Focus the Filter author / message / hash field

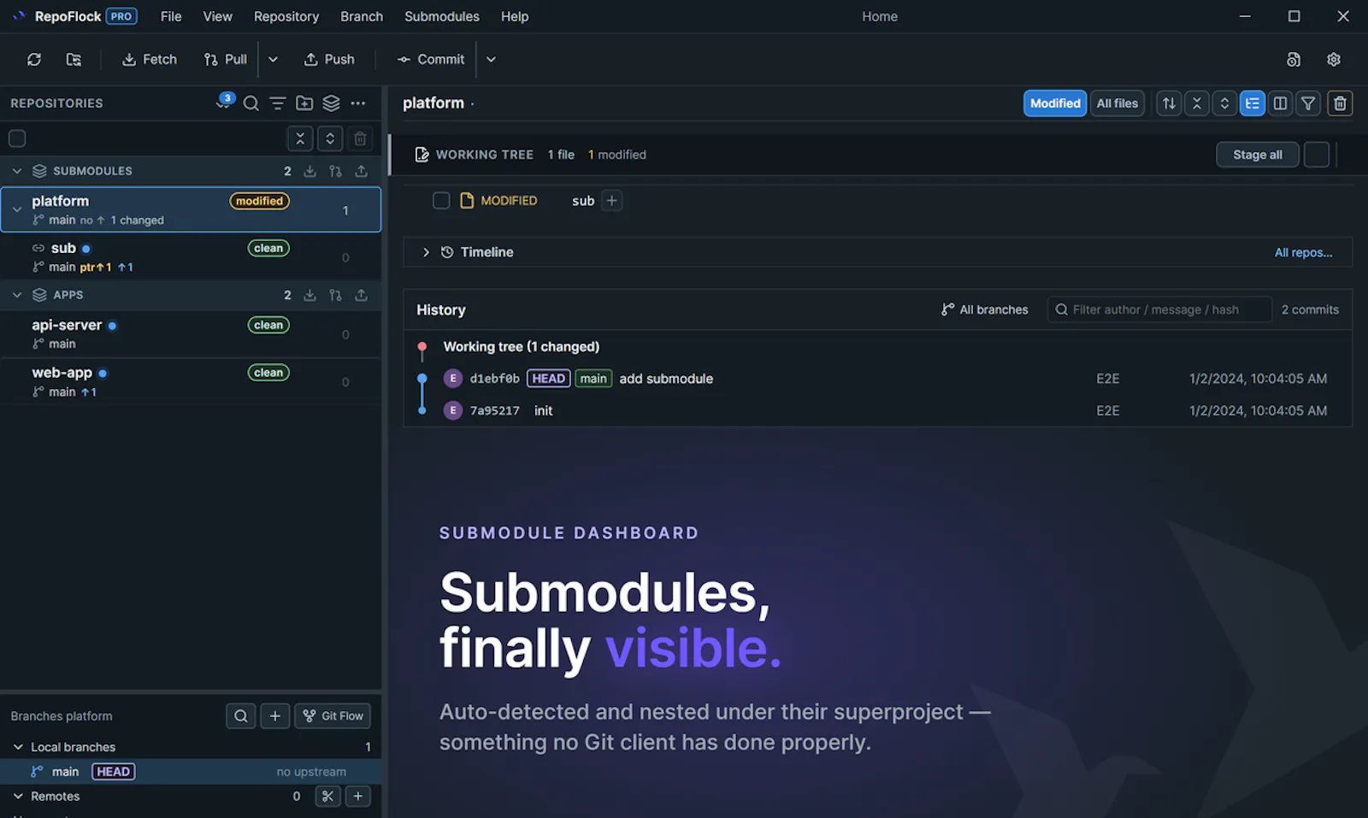coord(1159,309)
